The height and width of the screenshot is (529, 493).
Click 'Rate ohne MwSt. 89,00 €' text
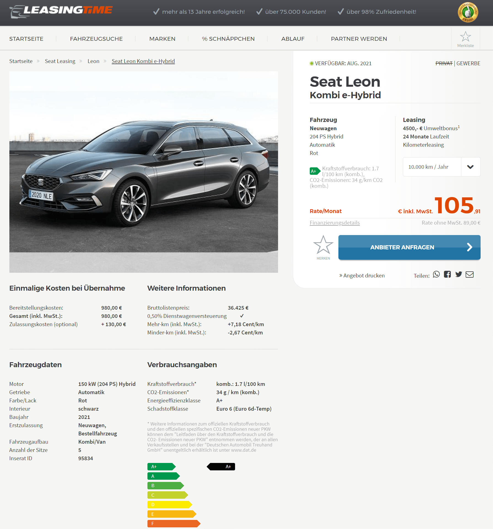coord(451,223)
